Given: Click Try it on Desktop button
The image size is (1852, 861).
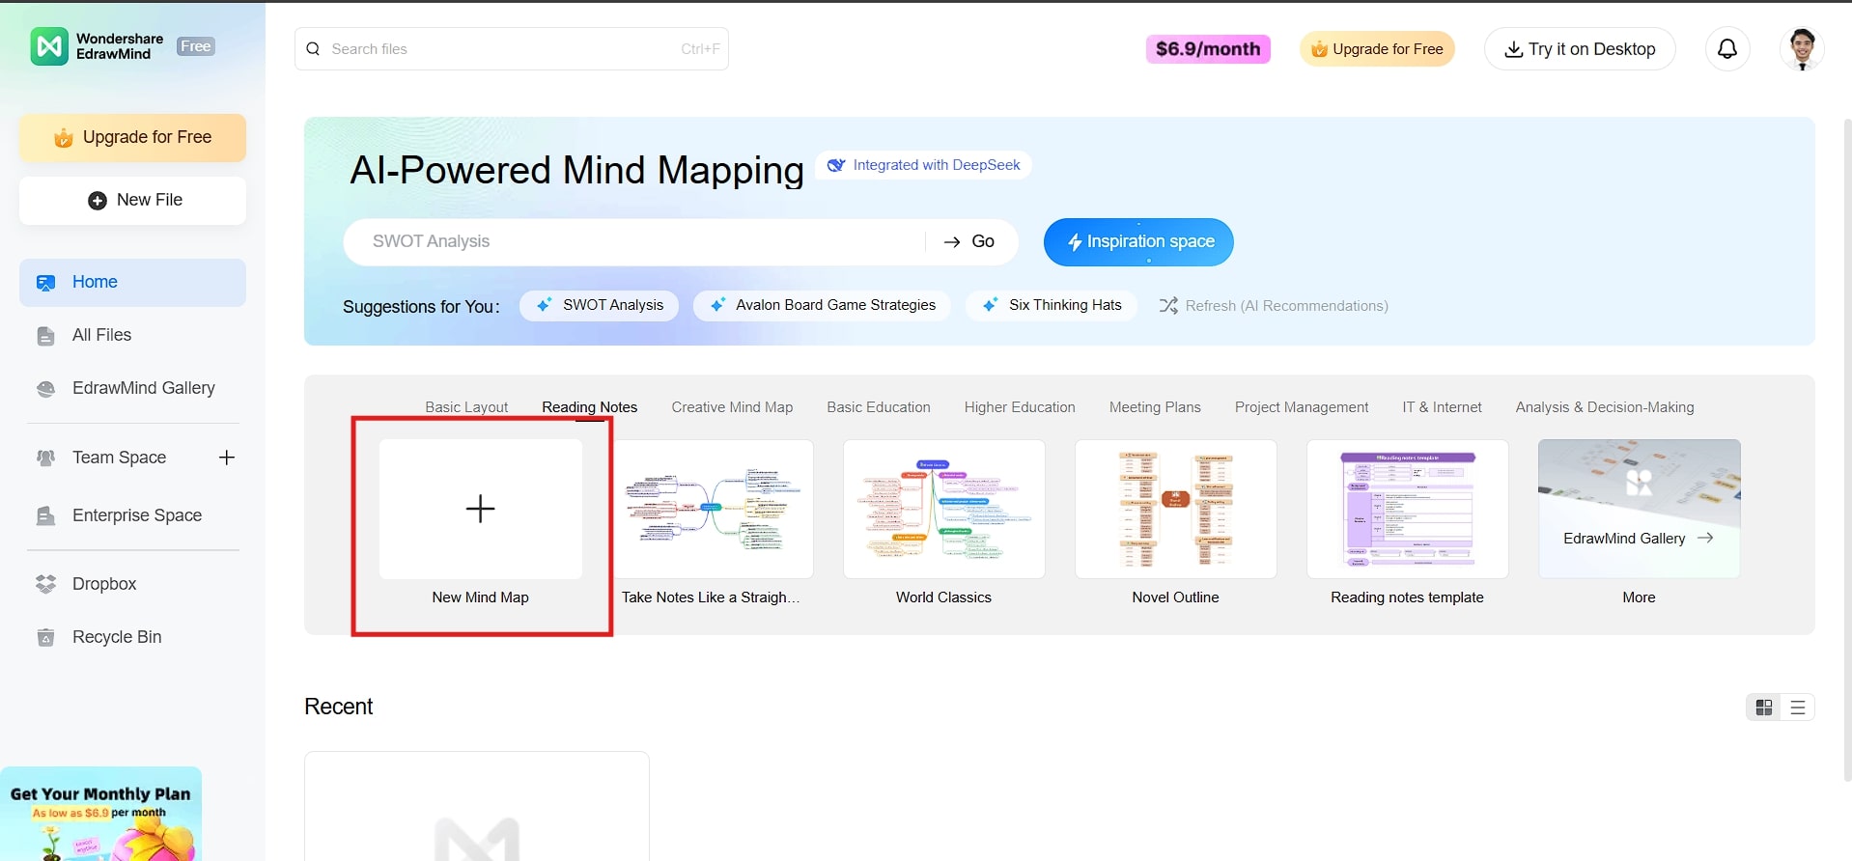Looking at the screenshot, I should pyautogui.click(x=1580, y=49).
